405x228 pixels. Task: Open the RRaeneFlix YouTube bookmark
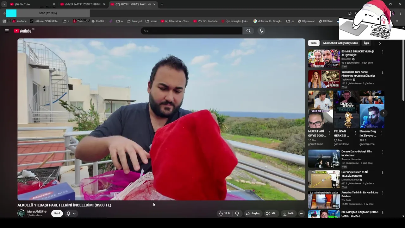(x=175, y=21)
